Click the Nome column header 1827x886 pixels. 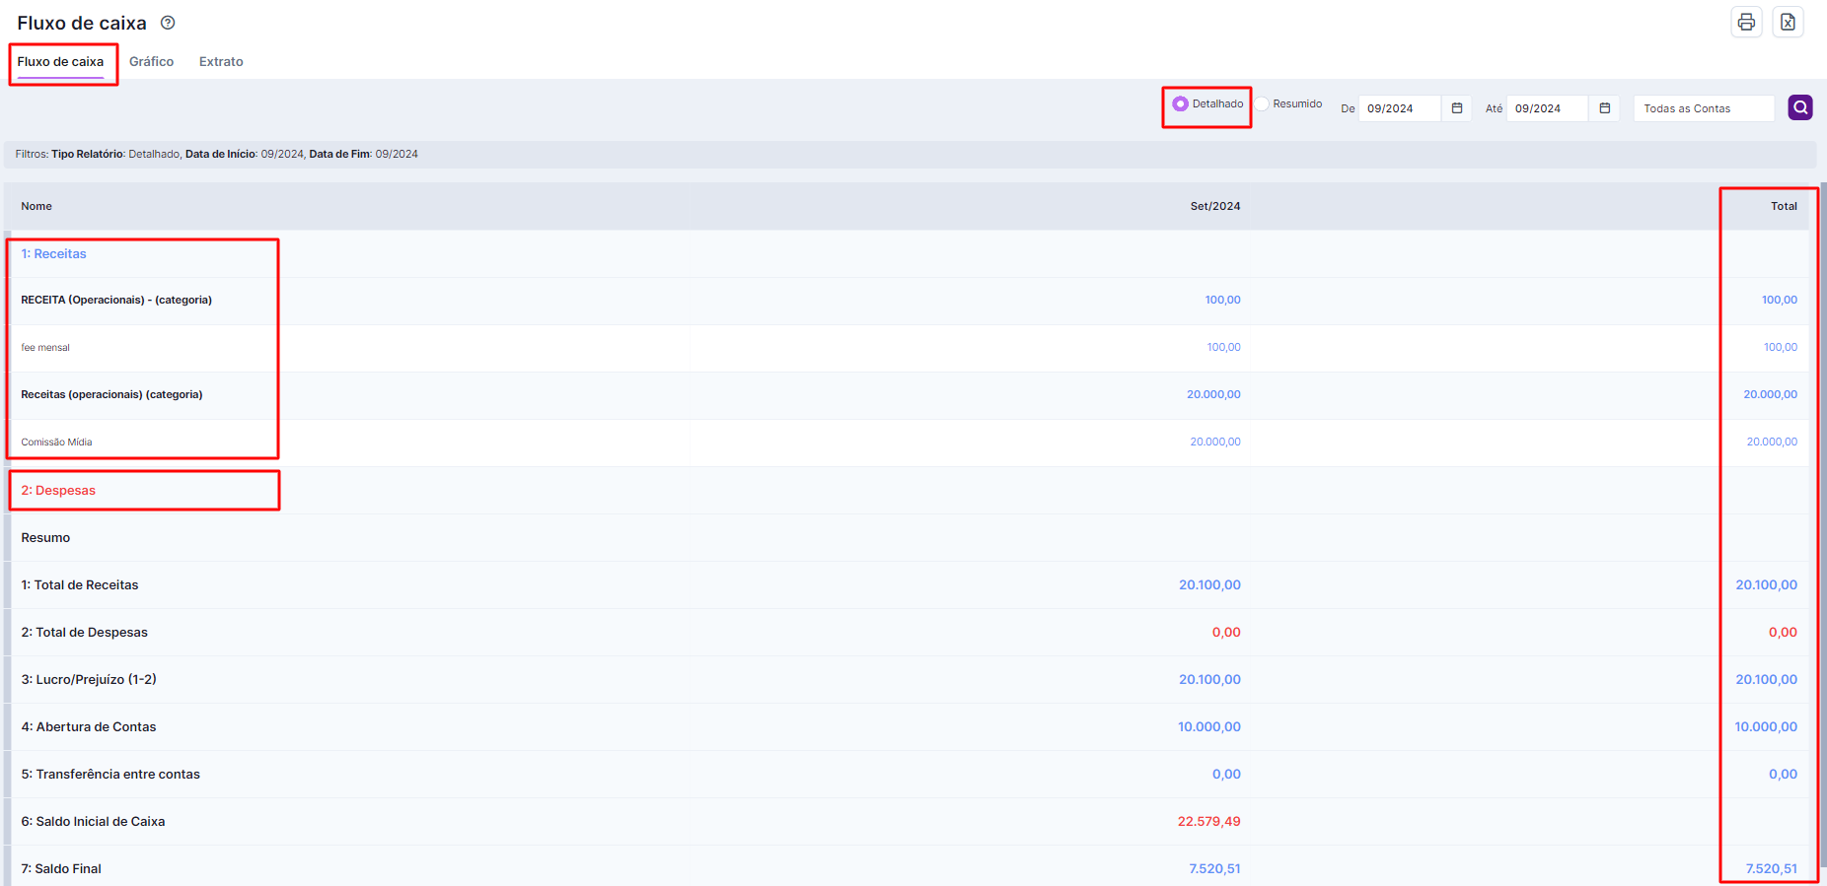coord(37,207)
